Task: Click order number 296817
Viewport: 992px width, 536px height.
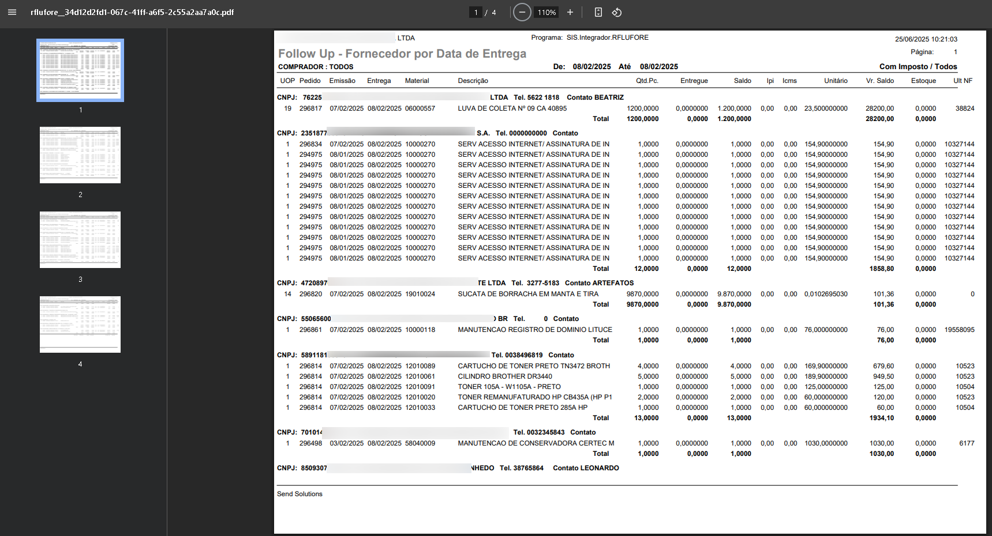Action: (x=310, y=108)
